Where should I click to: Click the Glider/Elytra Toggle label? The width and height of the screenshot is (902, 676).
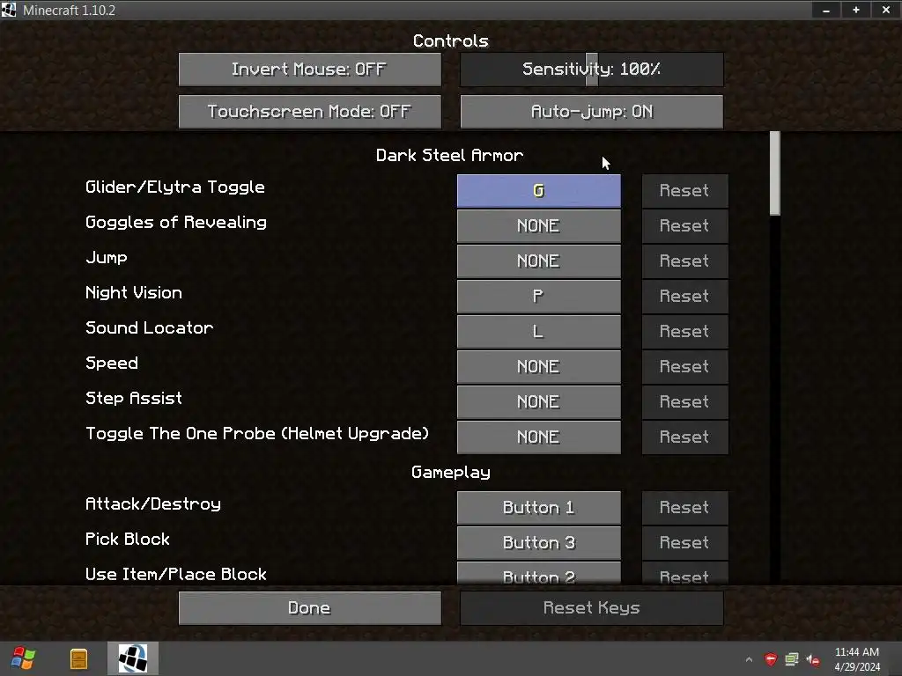coord(175,187)
